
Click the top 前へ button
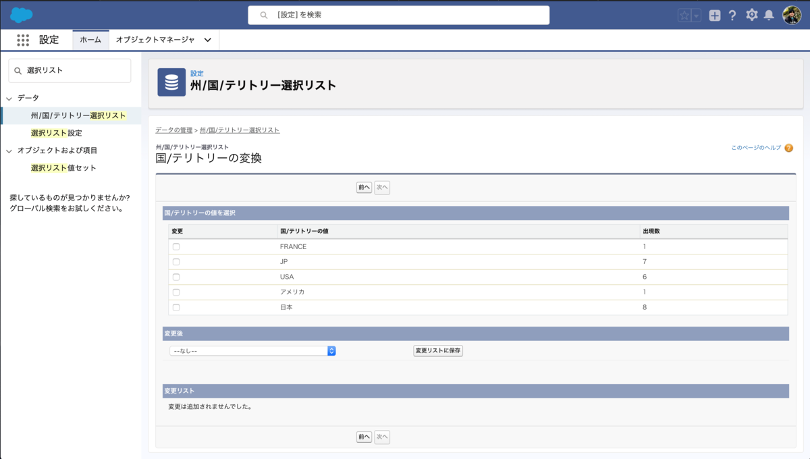(364, 188)
